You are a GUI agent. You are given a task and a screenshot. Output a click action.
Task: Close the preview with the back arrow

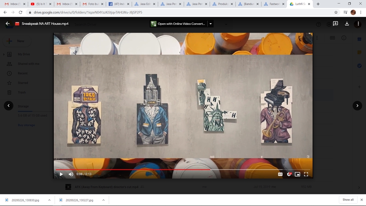8,24
